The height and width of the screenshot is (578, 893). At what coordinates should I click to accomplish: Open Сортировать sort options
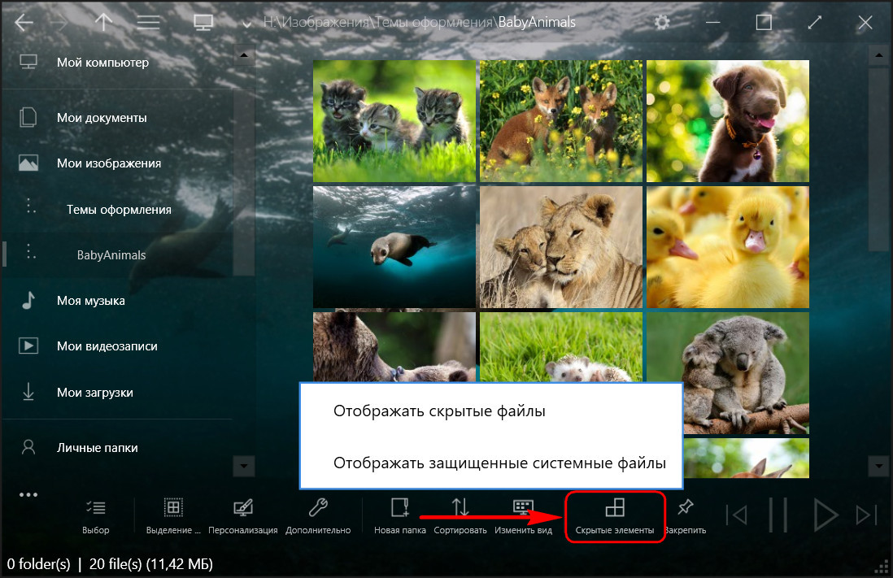pyautogui.click(x=460, y=517)
